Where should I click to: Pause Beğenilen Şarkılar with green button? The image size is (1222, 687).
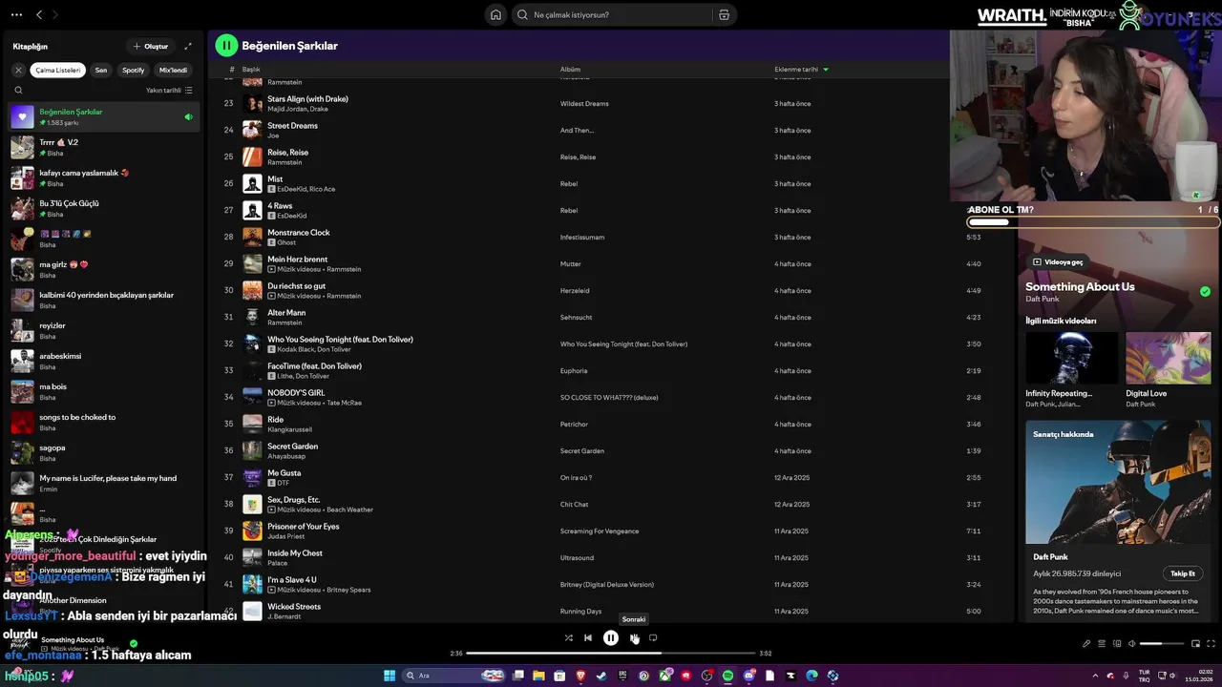226,45
